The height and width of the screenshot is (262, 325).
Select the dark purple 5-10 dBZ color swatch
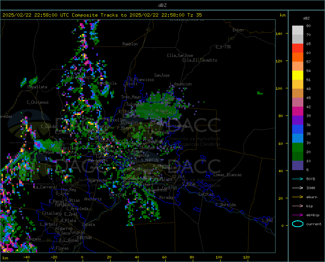(x=298, y=165)
